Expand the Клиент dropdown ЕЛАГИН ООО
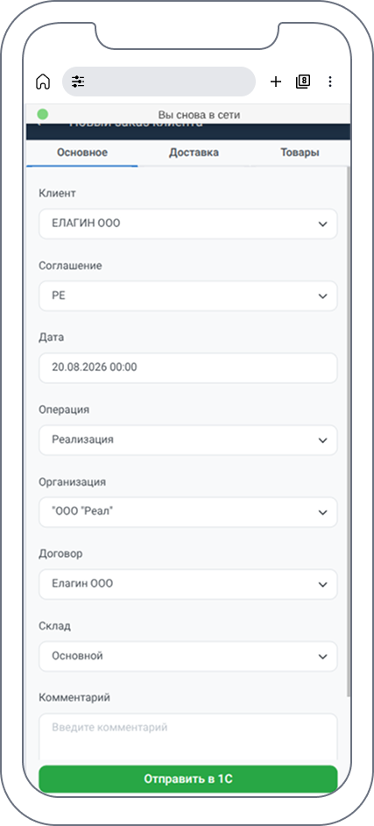Image resolution: width=374 pixels, height=826 pixels. click(x=187, y=224)
